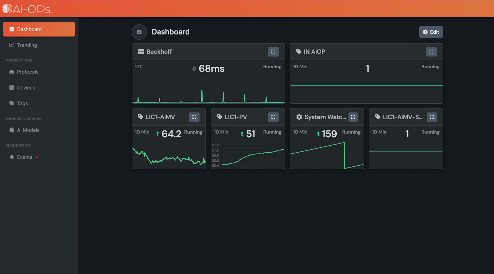The width and height of the screenshot is (494, 274).
Task: Click the Tags icon in sidebar
Action: (x=12, y=103)
